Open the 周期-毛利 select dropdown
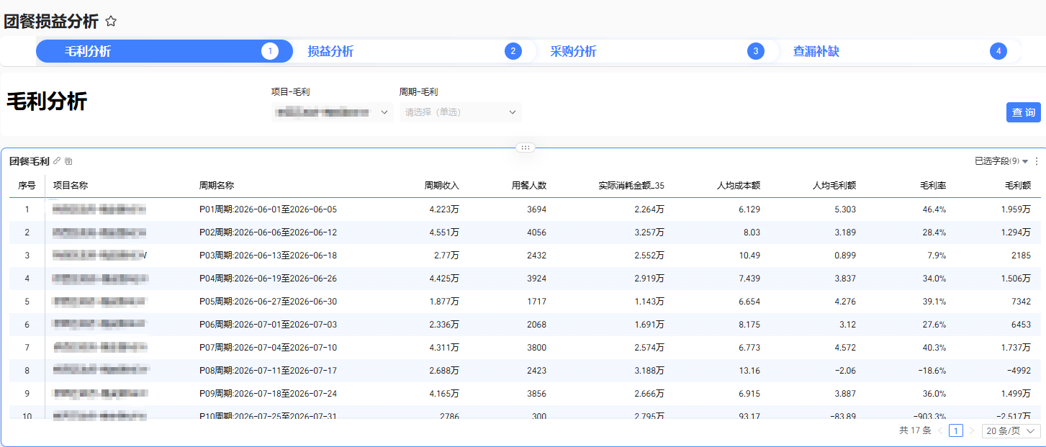 (461, 112)
